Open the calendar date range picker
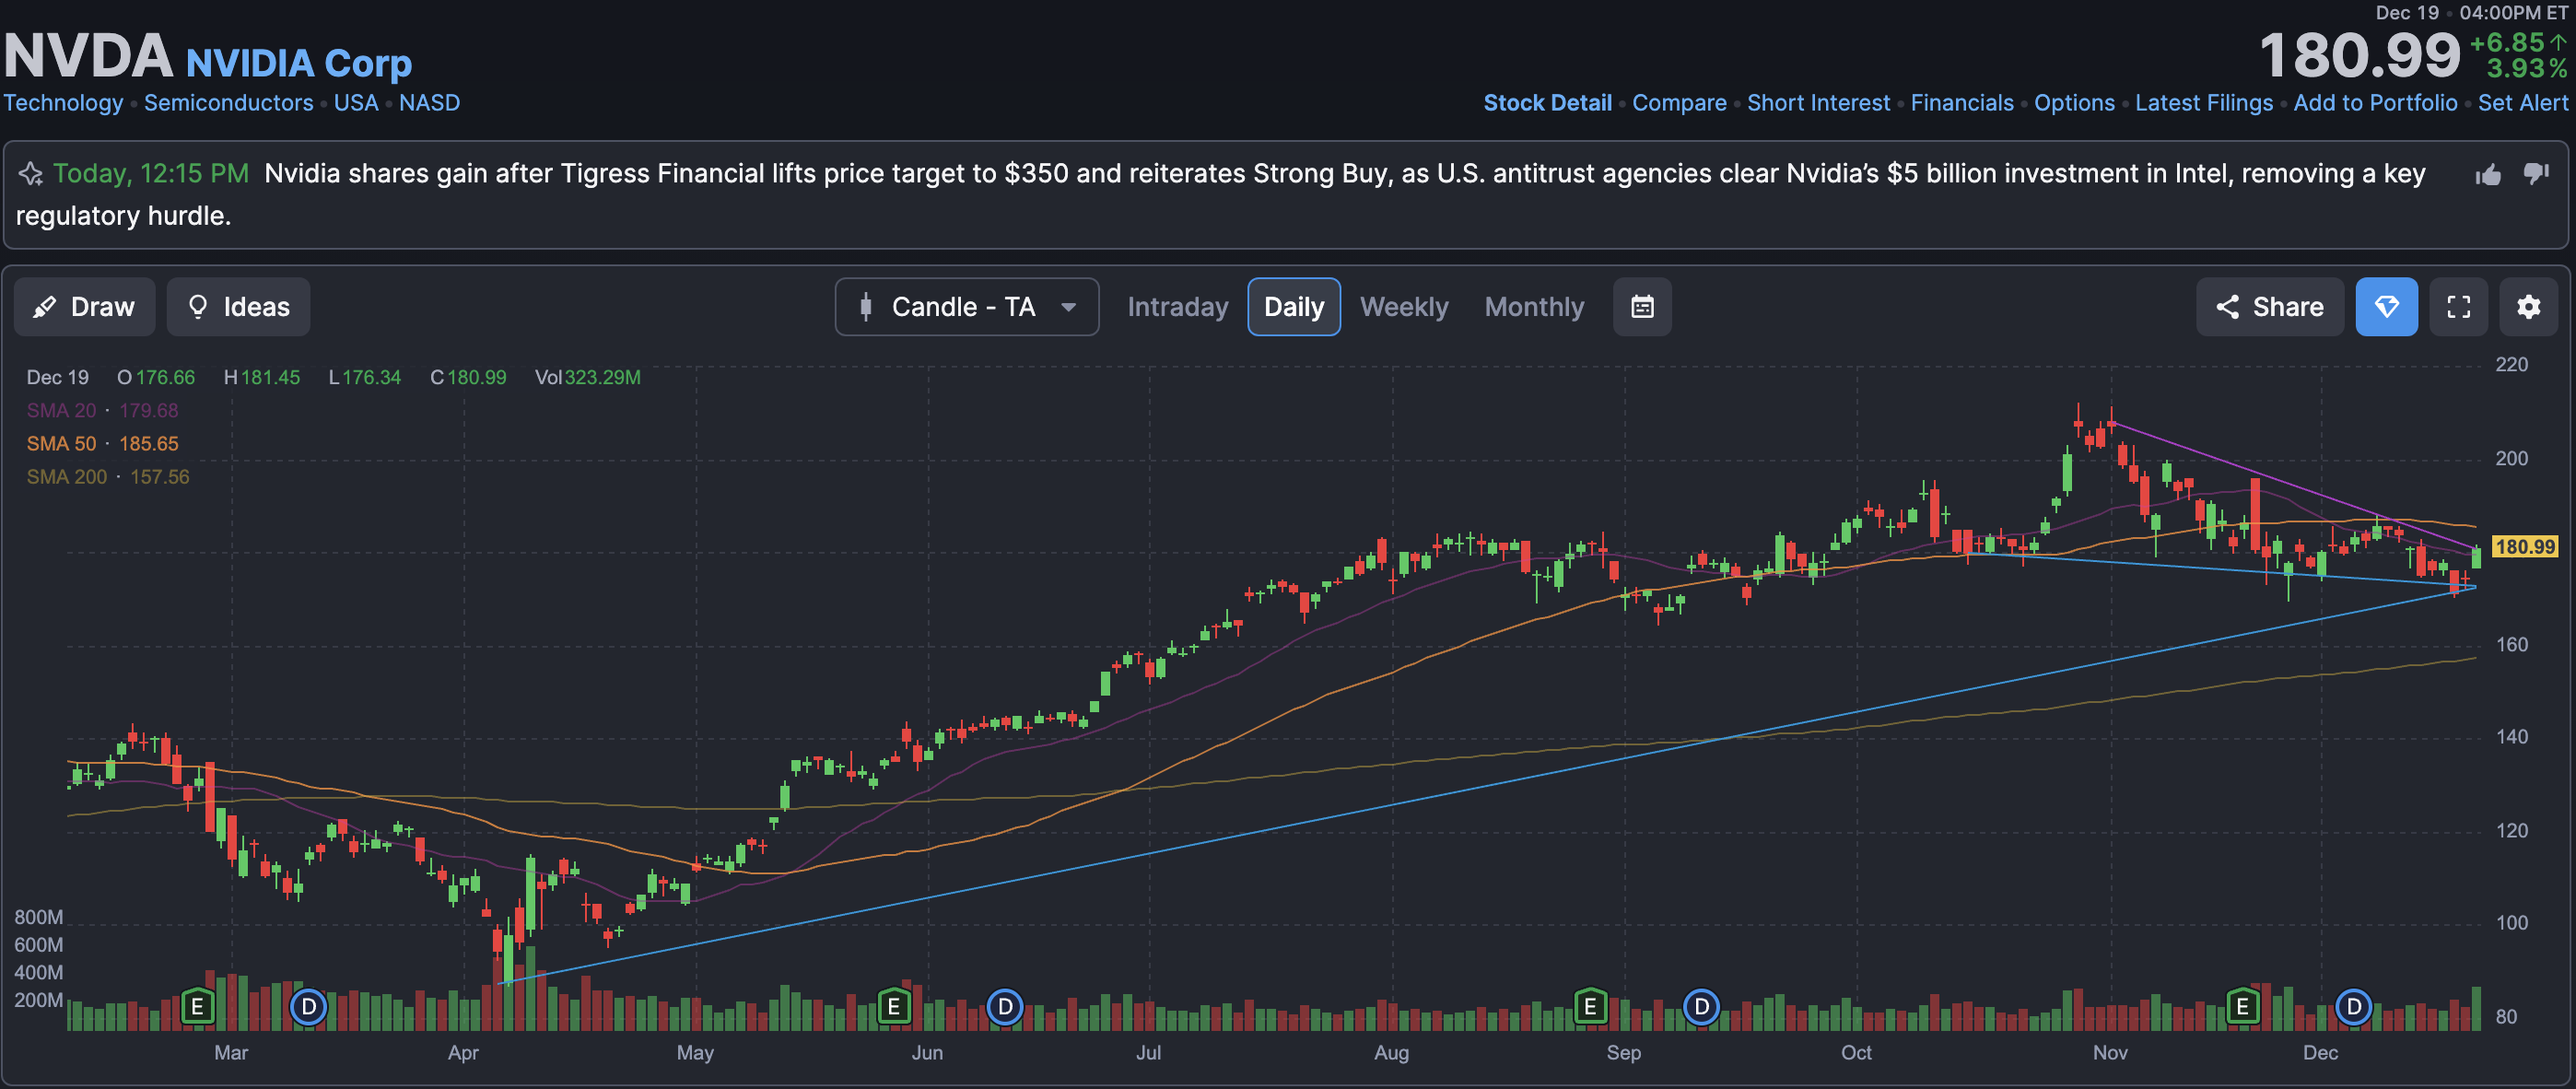Screen dimensions: 2576x1089 (1641, 307)
